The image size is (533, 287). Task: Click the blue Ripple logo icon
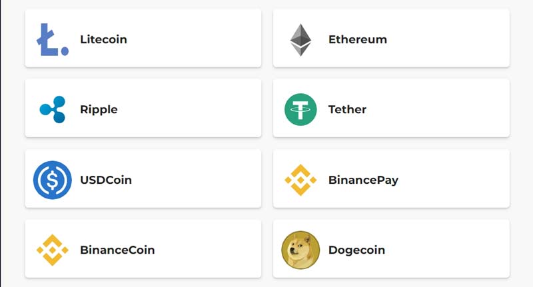click(52, 109)
